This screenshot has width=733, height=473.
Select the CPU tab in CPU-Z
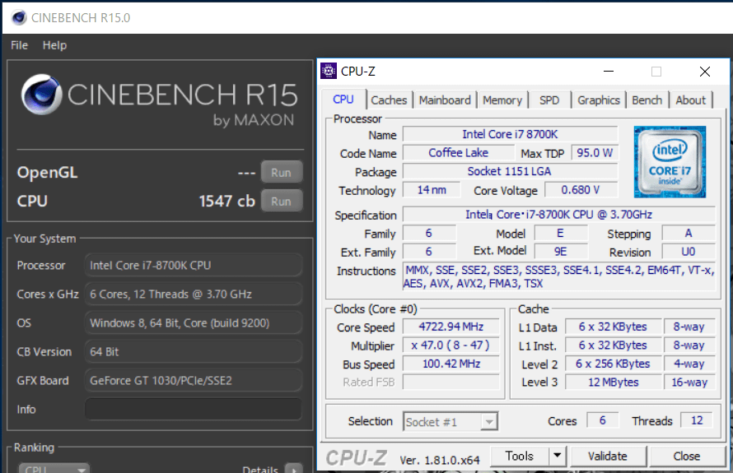[x=343, y=100]
